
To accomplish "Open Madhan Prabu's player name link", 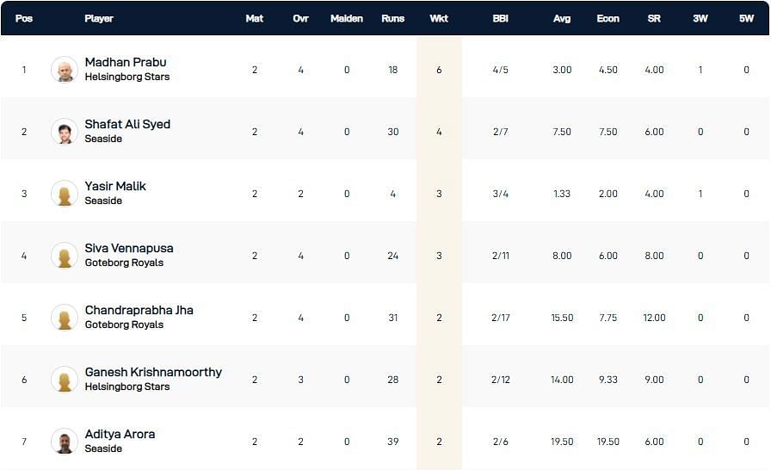I will 126,62.
